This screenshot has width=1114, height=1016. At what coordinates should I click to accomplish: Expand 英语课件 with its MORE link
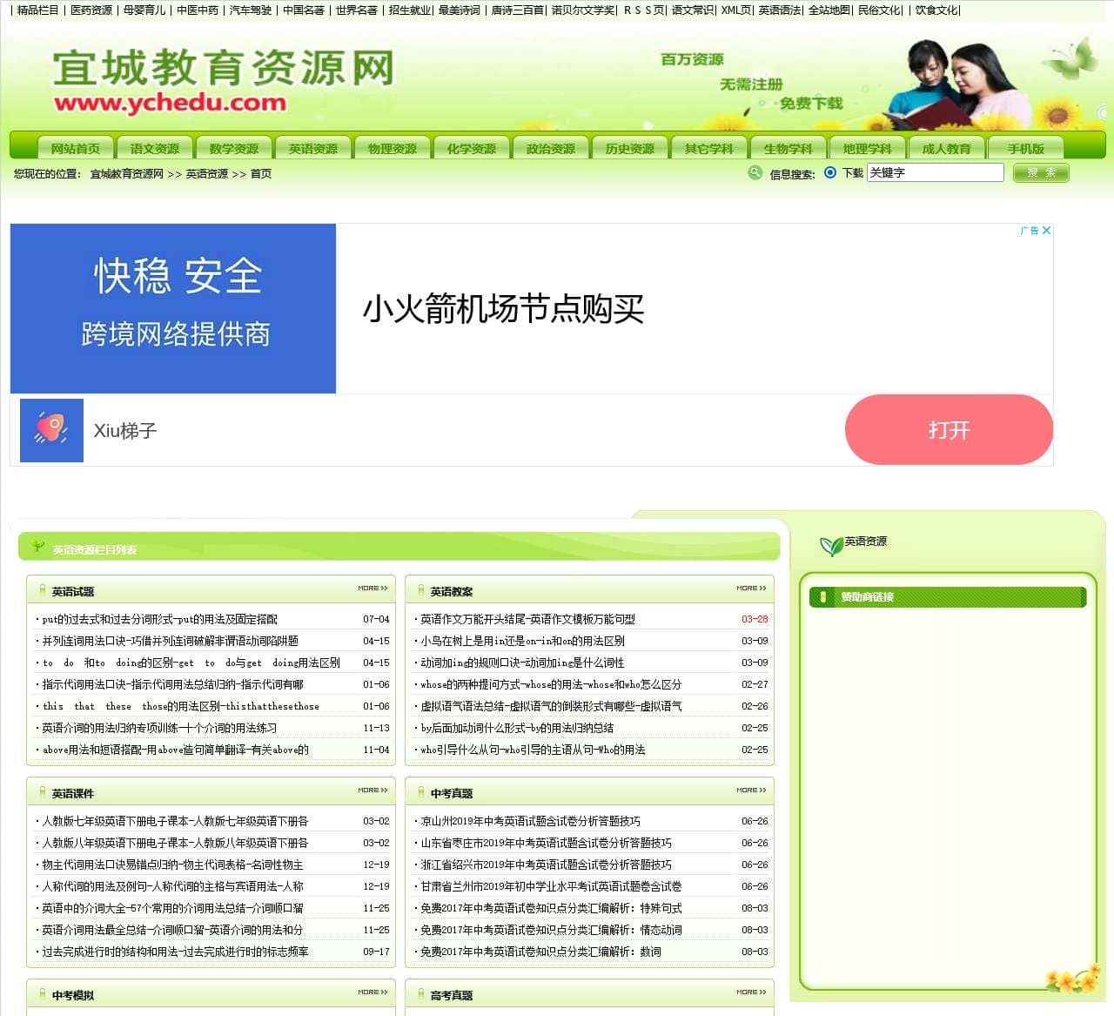372,790
